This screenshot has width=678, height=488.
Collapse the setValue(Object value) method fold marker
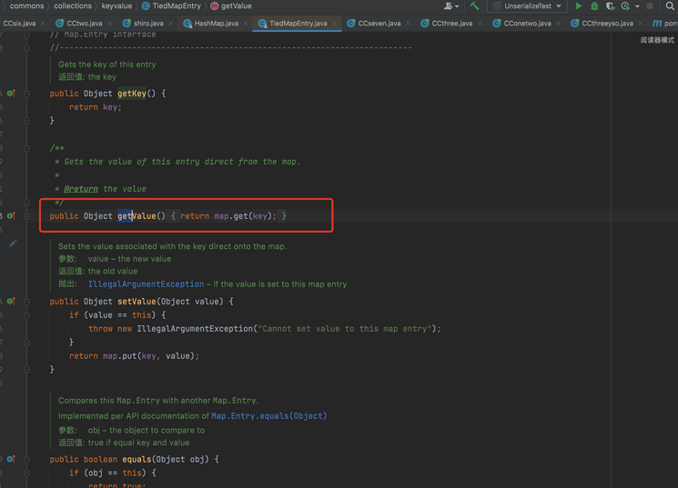(x=26, y=302)
